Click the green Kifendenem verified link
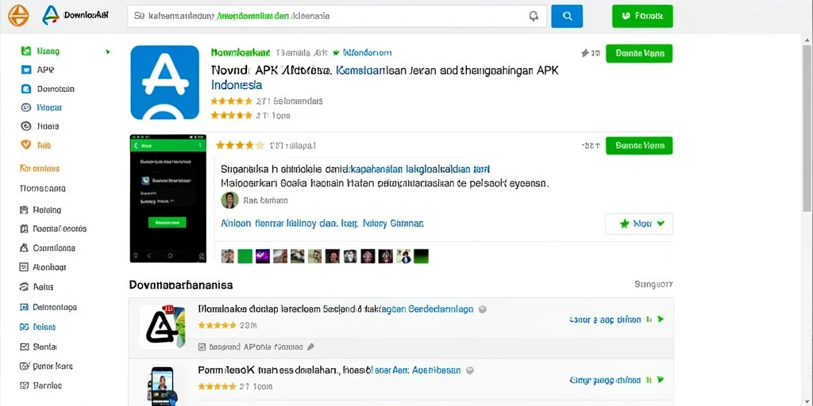 (368, 52)
